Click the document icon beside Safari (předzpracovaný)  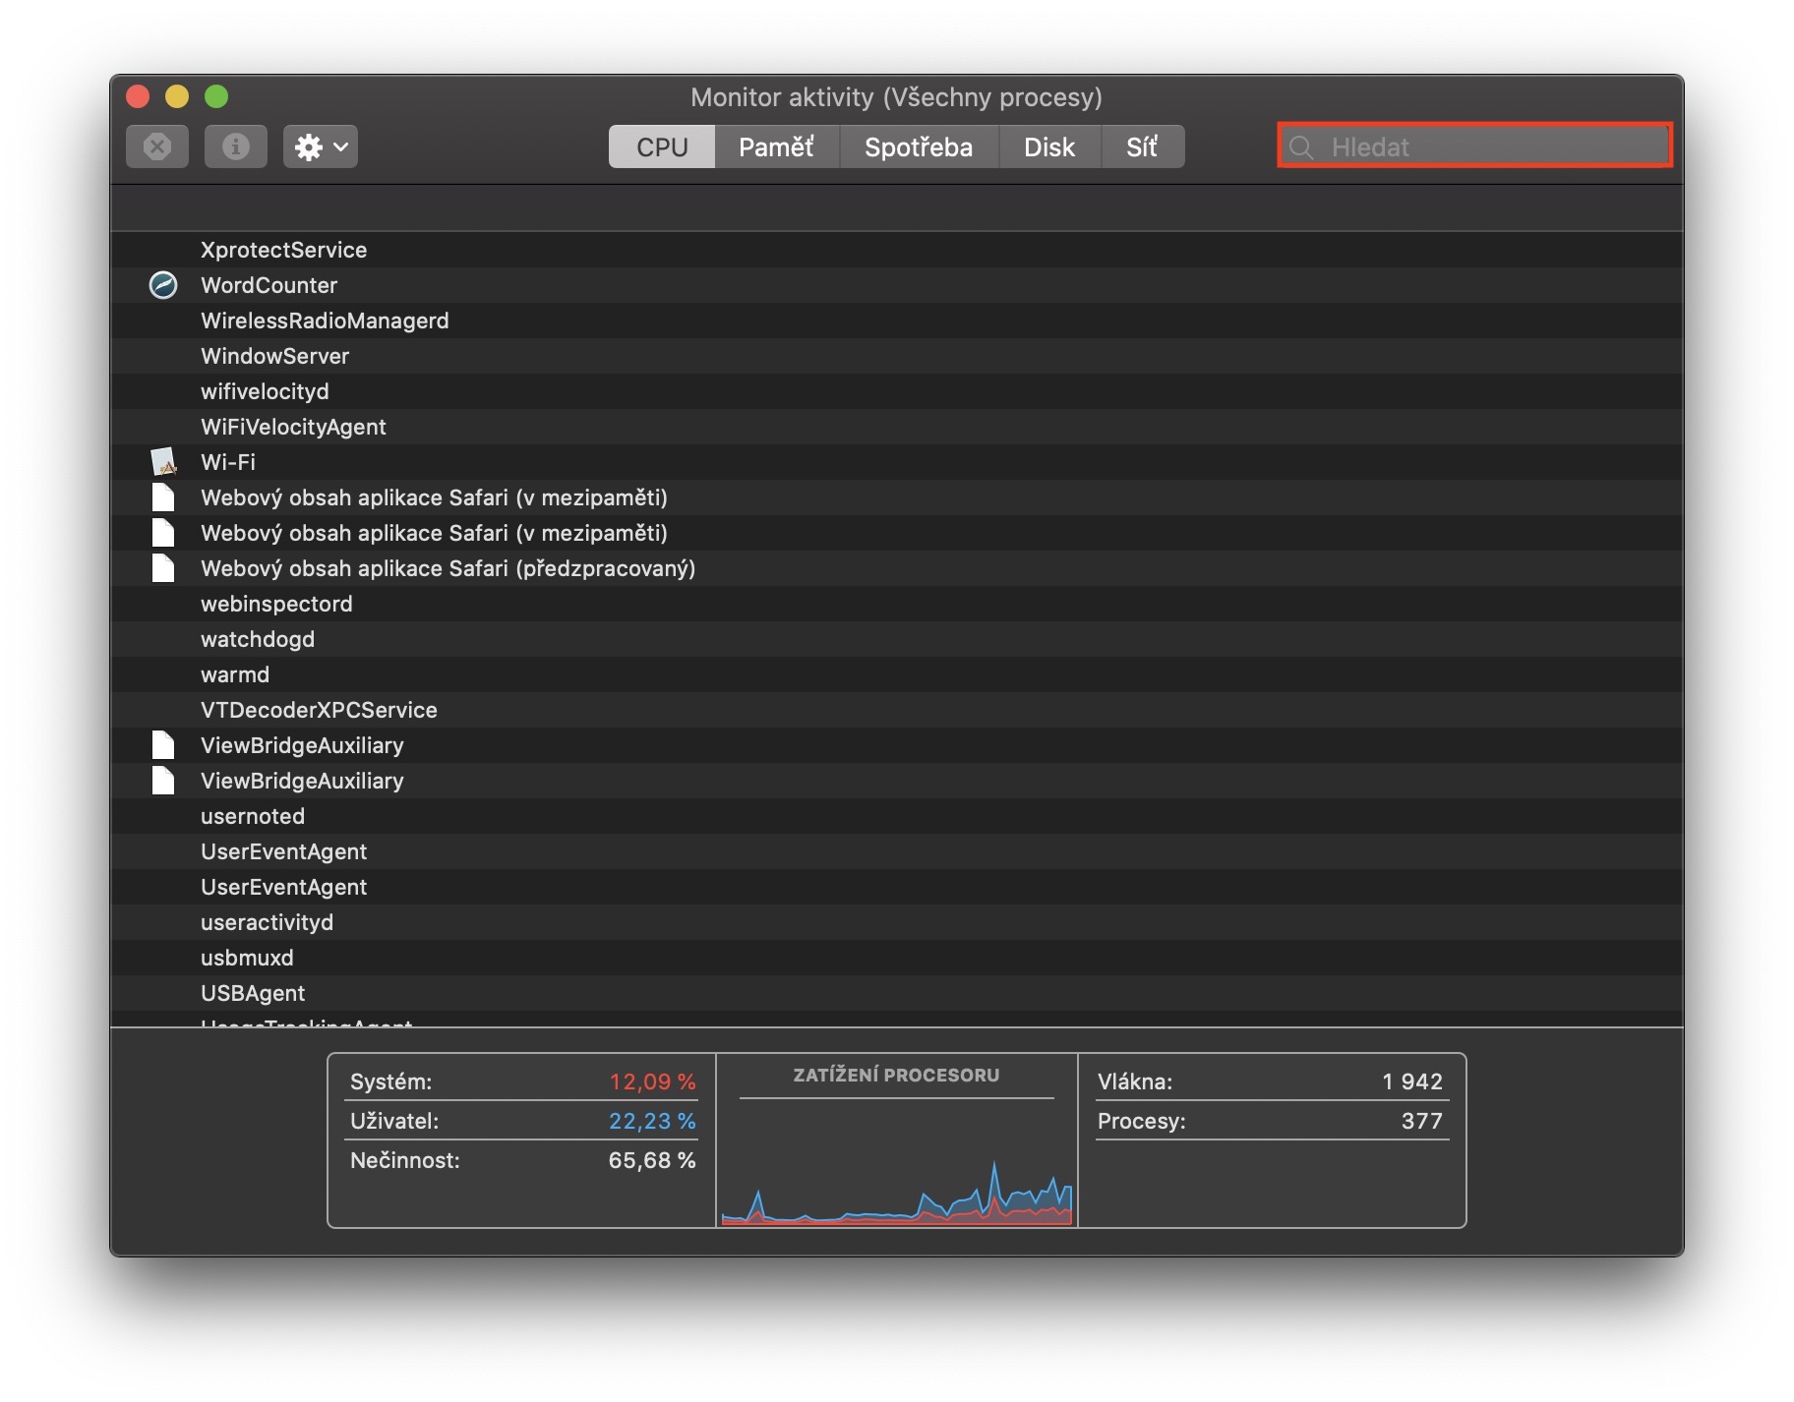(163, 568)
